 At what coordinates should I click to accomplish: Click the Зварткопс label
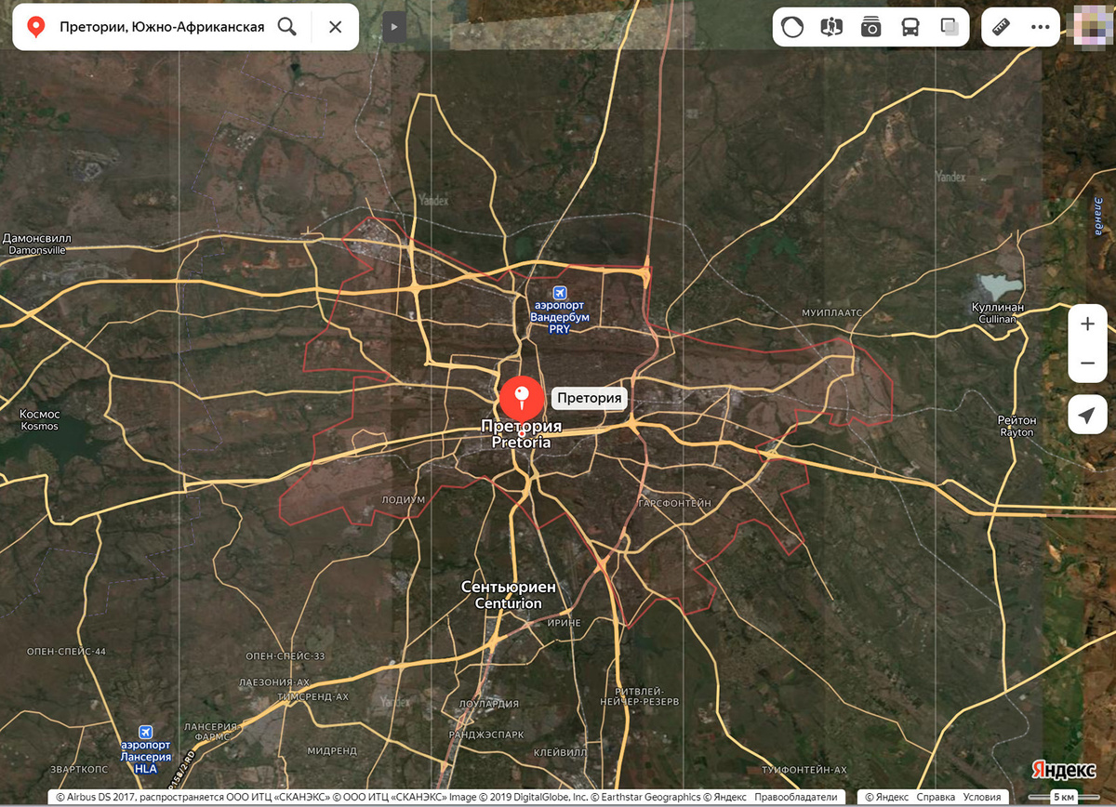[78, 769]
